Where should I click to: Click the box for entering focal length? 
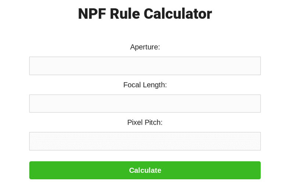click(x=145, y=104)
